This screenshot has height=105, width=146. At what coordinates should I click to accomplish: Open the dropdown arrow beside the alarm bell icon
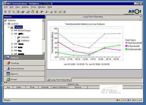coord(48,12)
